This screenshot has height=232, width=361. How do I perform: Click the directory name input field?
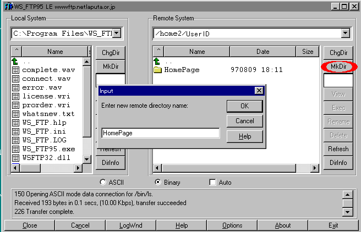coord(161,133)
